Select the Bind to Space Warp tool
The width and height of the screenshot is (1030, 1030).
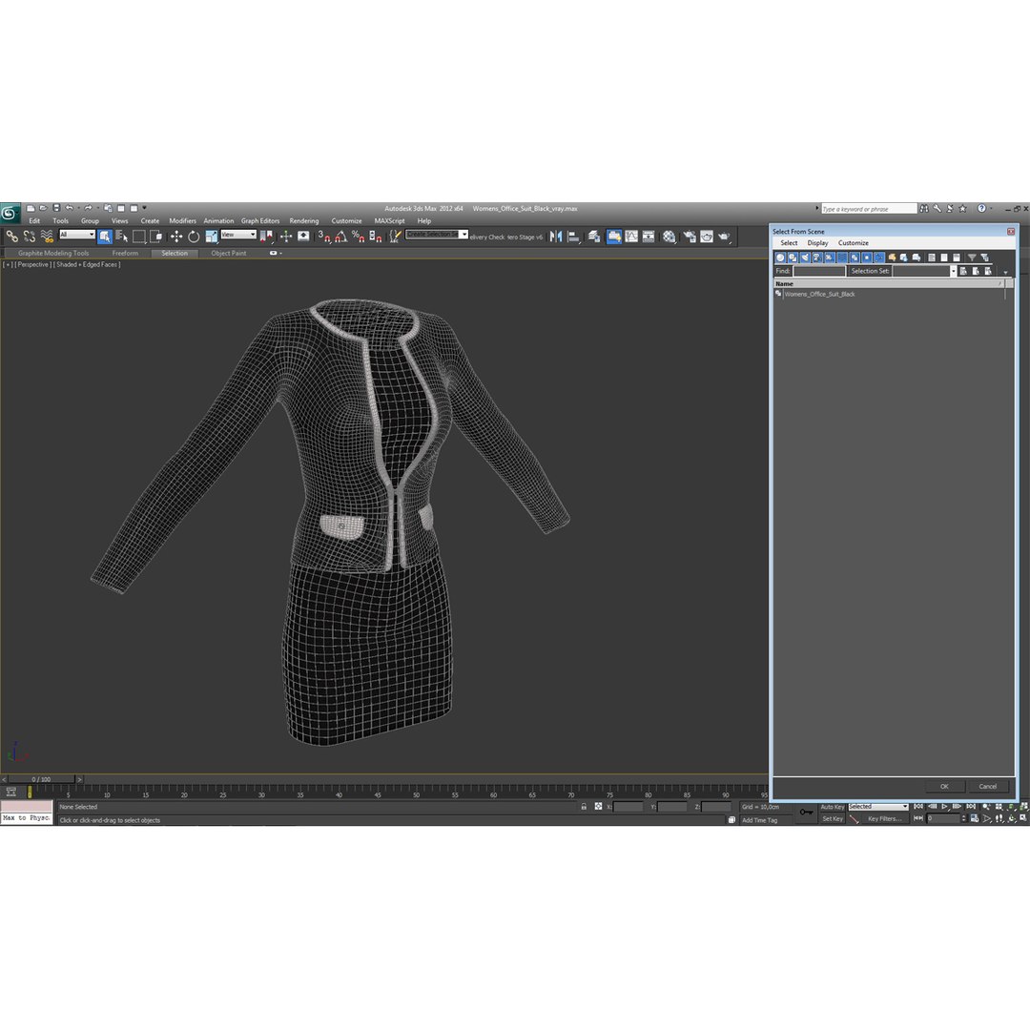coord(48,237)
